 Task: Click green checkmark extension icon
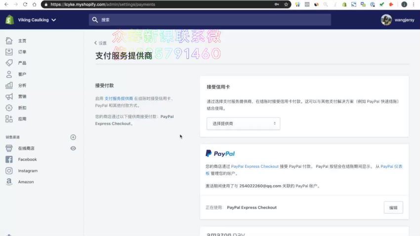click(x=382, y=4)
